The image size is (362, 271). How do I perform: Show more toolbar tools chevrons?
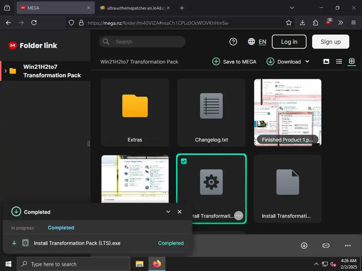pos(340,23)
